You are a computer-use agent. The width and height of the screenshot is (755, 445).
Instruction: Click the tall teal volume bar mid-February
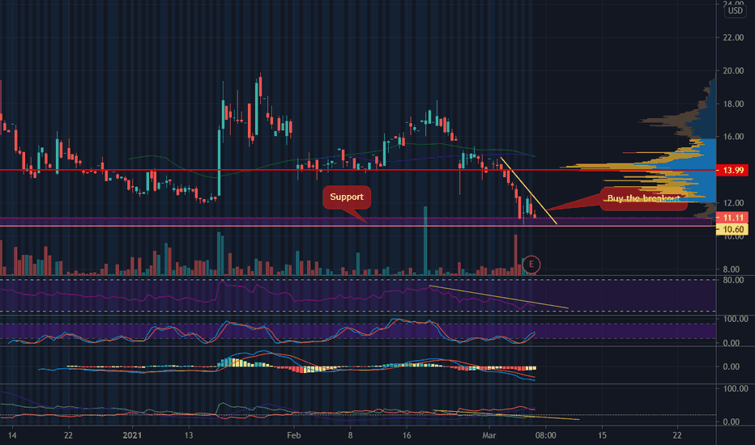point(425,240)
